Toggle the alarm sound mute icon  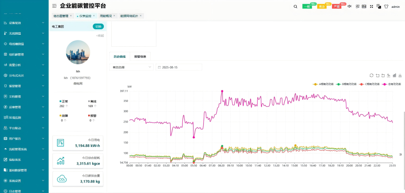pyautogui.click(x=349, y=6)
